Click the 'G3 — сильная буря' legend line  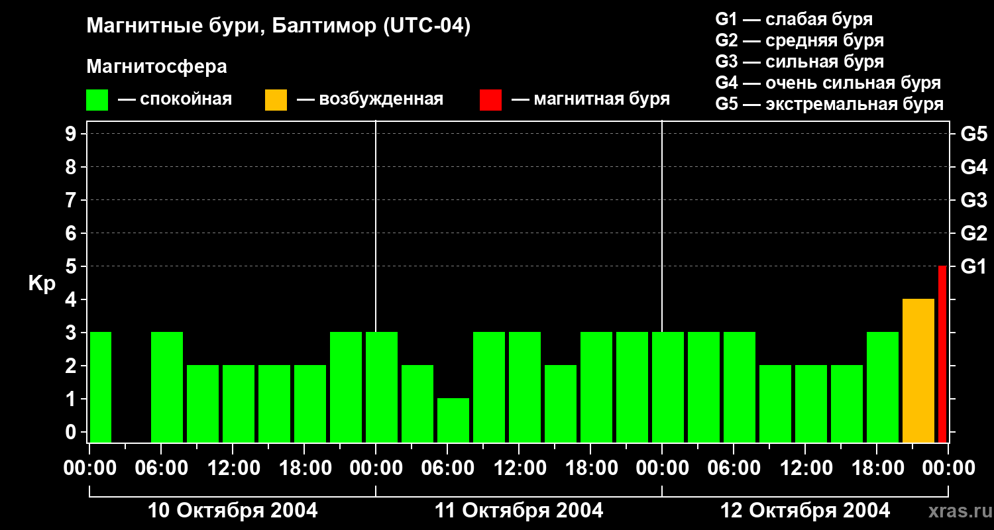799,62
